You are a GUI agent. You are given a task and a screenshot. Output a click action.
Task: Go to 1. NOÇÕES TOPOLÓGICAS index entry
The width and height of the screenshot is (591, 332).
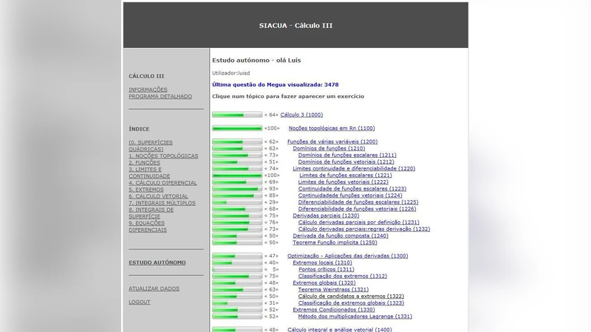point(163,156)
